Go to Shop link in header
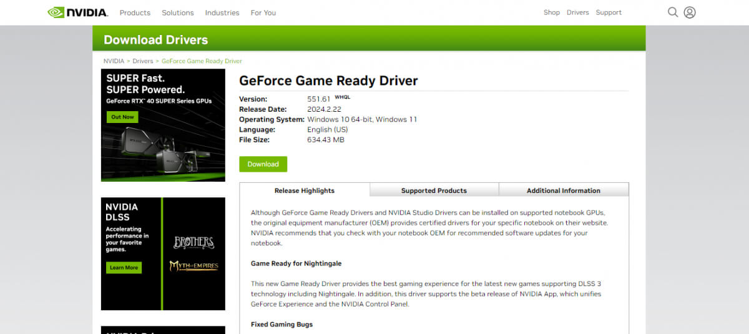Image resolution: width=749 pixels, height=334 pixels. point(552,12)
